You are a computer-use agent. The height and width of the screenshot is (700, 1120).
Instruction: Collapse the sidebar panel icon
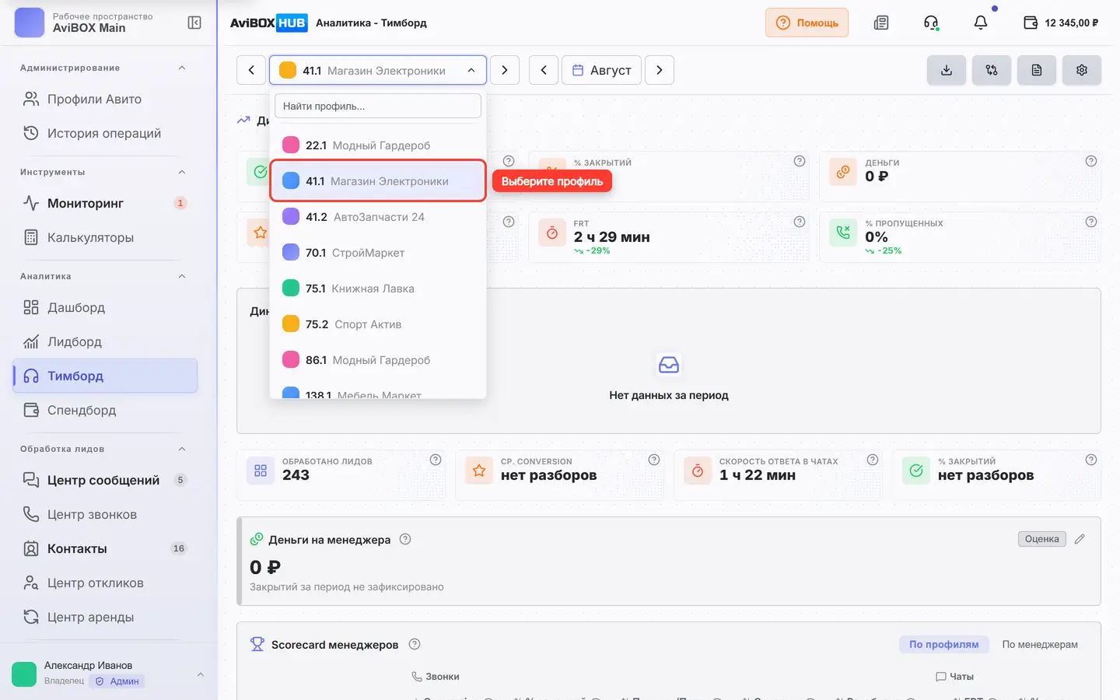[x=194, y=23]
